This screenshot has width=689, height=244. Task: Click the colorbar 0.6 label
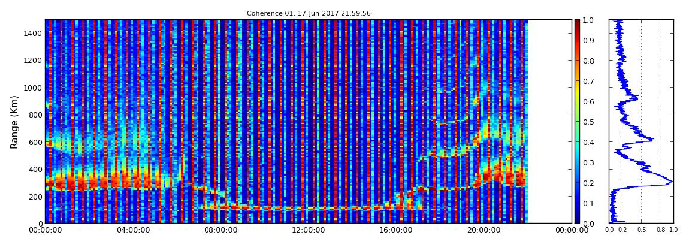[x=588, y=101]
